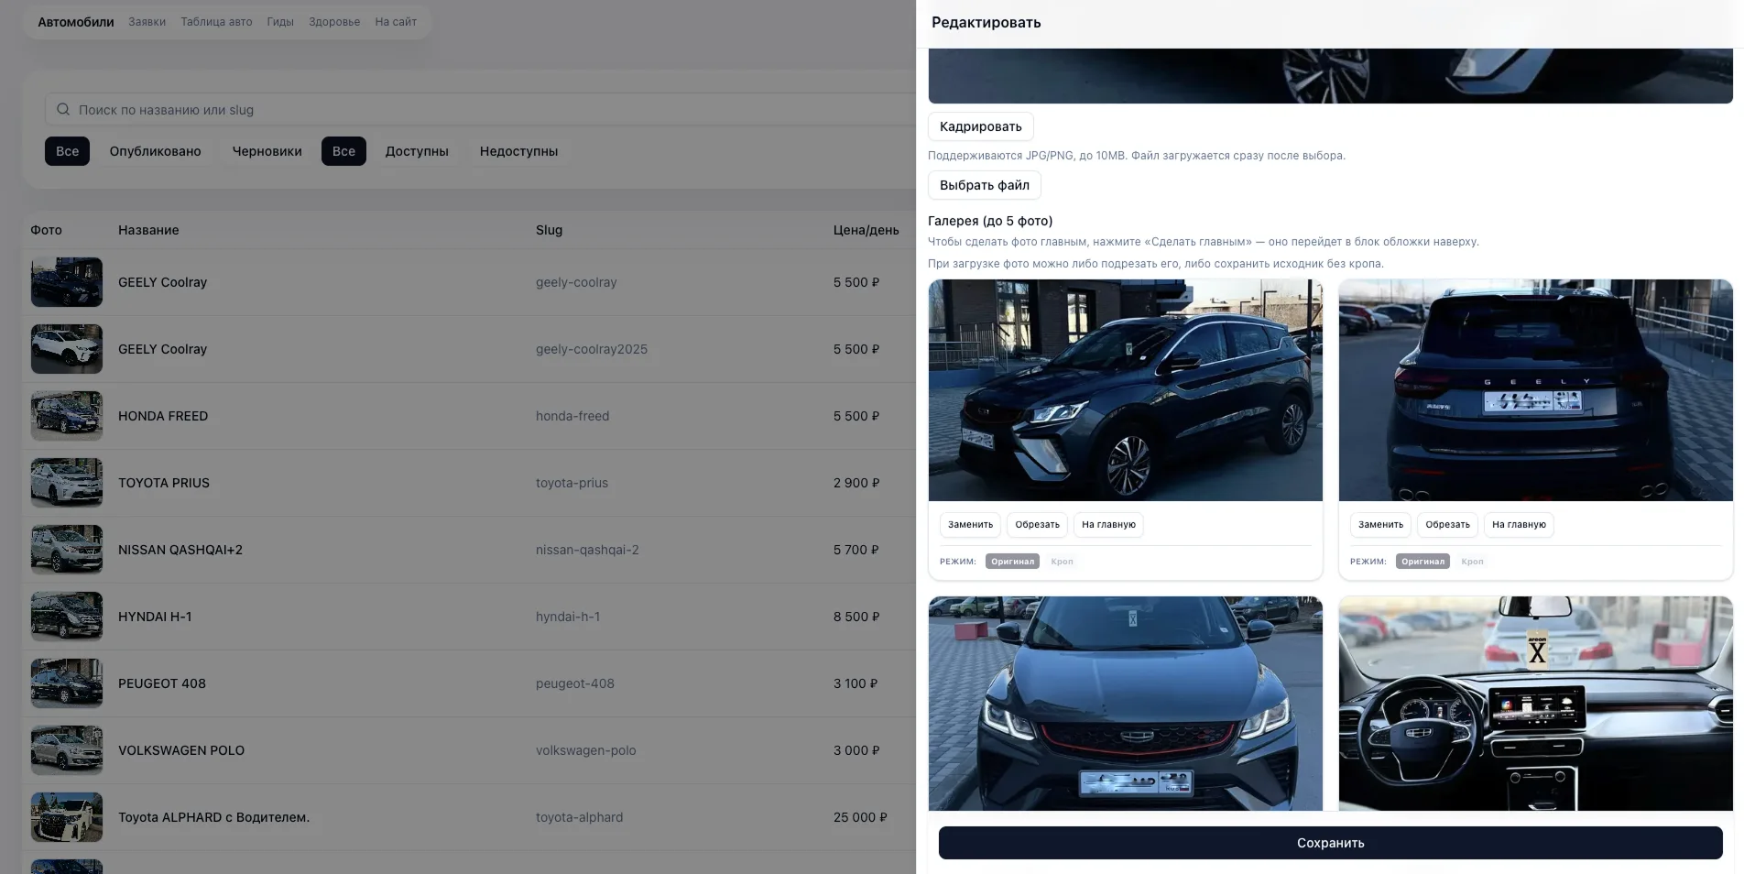The image size is (1744, 874).
Task: Open the Автомобили tab
Action: [x=76, y=22]
